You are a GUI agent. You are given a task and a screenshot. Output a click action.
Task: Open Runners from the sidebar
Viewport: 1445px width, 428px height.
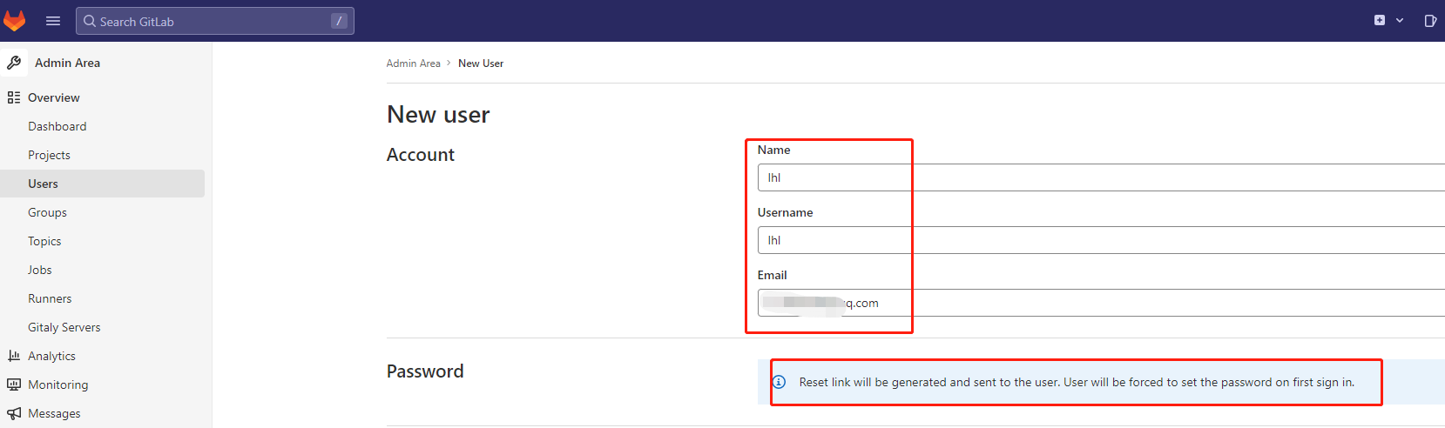click(x=50, y=298)
